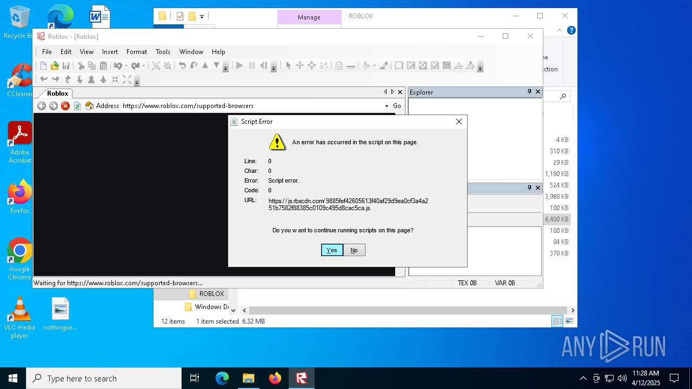Open the View menu
The height and width of the screenshot is (389, 692).
click(86, 52)
